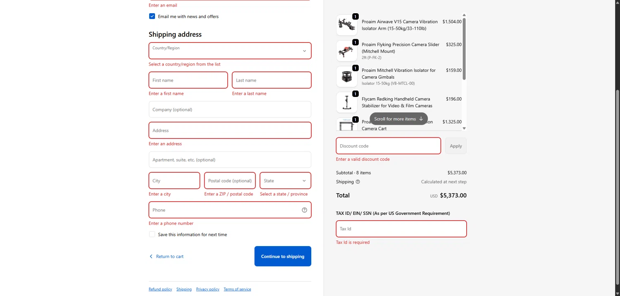Click 'Enter a valid discount code' message

click(x=363, y=159)
